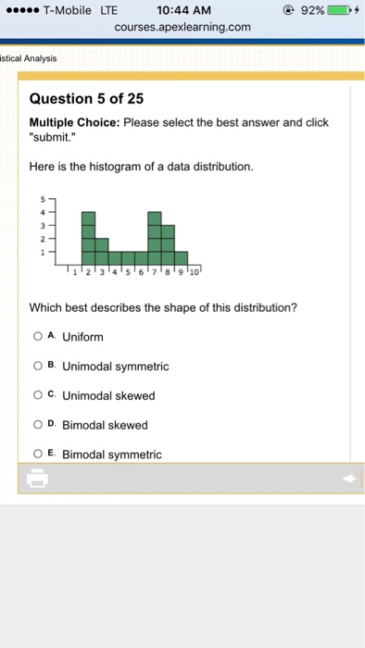The image size is (365, 648).
Task: Tap the courses.apexlearning.com address bar
Action: (x=182, y=27)
